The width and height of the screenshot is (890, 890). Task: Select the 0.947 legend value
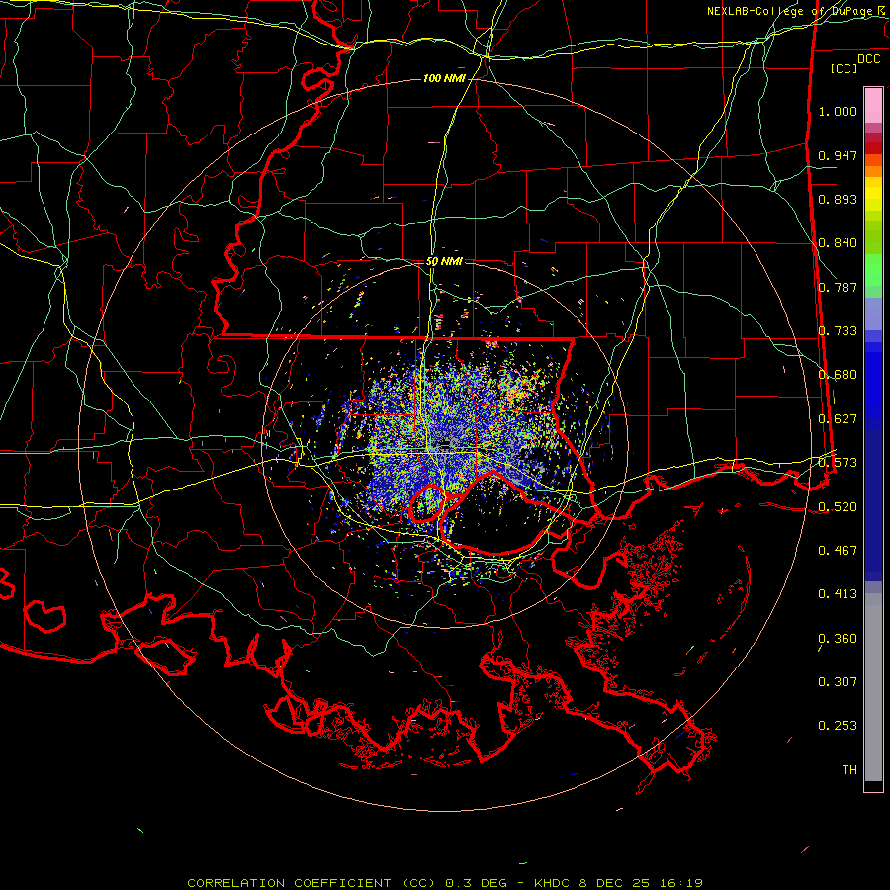pyautogui.click(x=838, y=155)
